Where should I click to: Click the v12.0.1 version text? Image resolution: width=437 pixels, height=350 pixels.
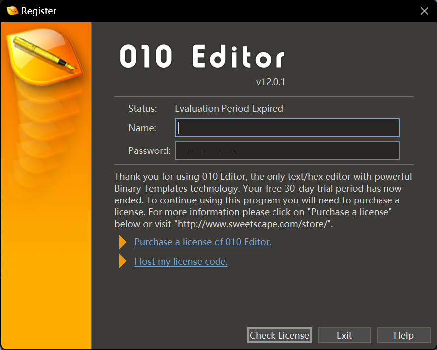coord(271,82)
